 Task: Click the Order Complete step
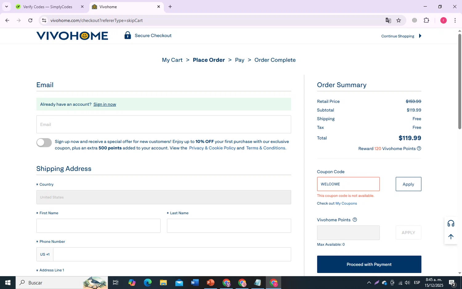(275, 60)
